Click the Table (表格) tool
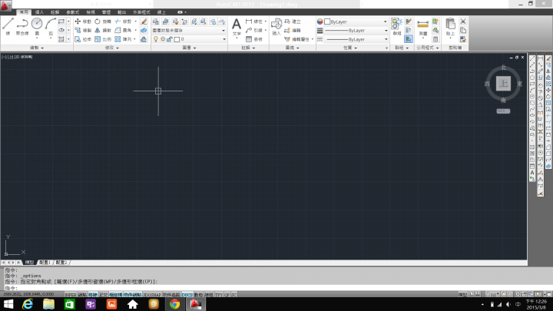 pos(254,39)
